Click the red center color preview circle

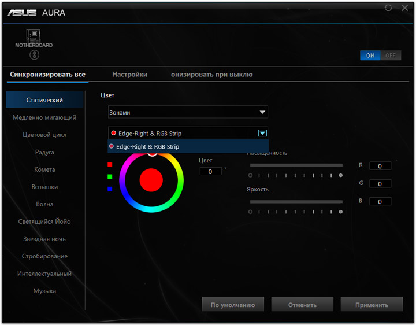click(151, 180)
